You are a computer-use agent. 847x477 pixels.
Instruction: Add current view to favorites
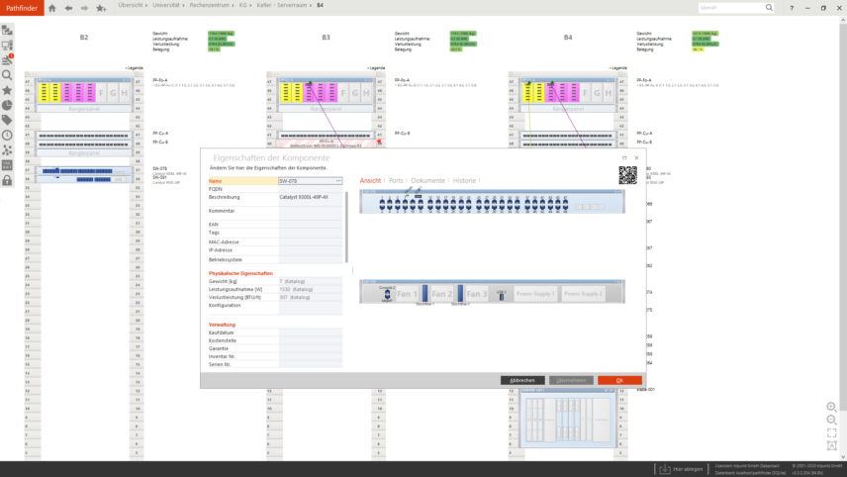pos(100,8)
